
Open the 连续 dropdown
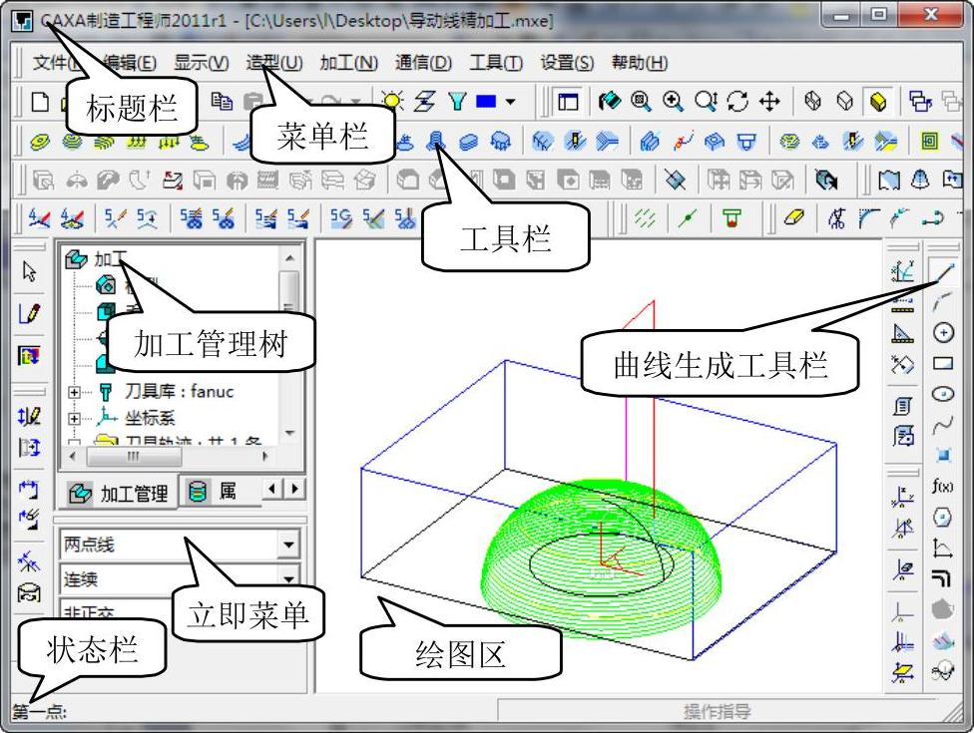[x=288, y=579]
